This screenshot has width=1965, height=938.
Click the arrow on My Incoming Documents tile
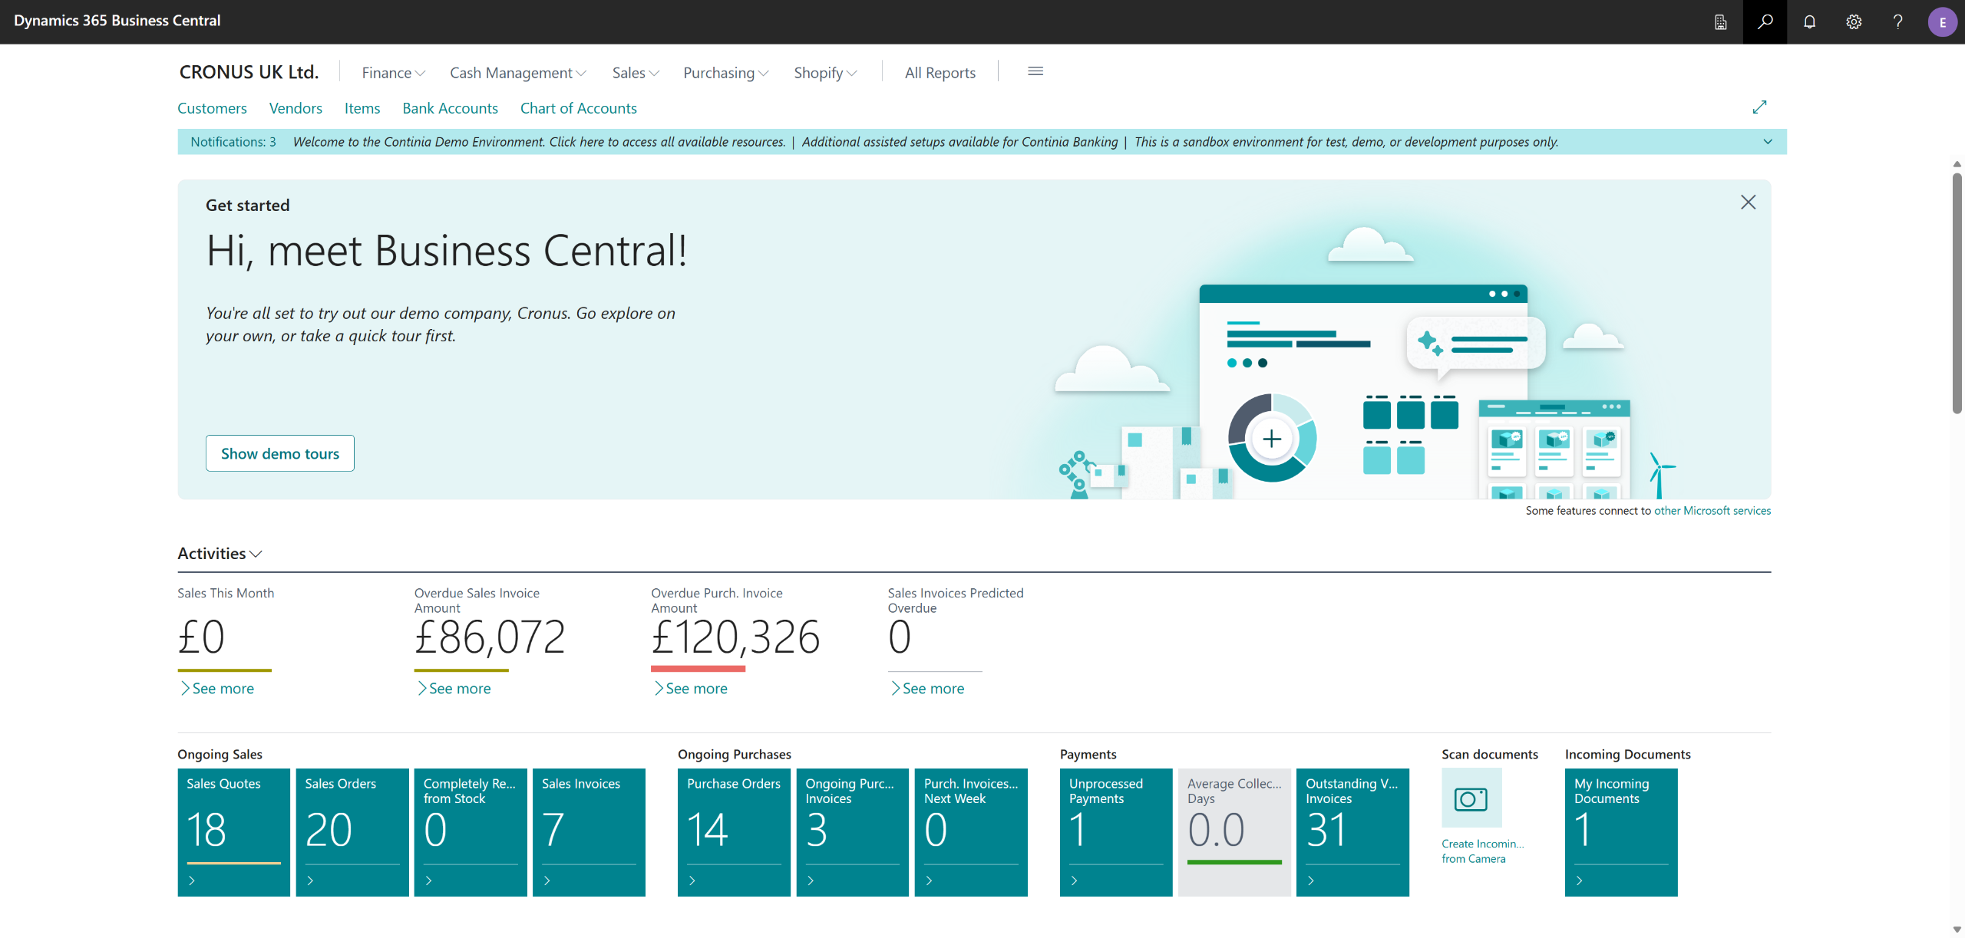click(1580, 880)
